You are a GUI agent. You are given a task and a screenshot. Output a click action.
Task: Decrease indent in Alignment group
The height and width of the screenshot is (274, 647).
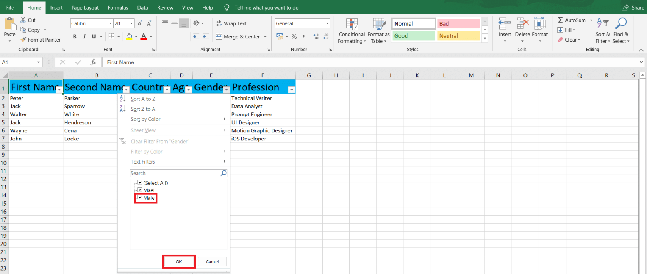coord(196,37)
